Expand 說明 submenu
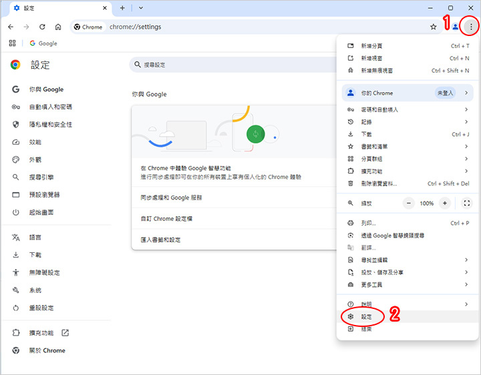 tap(408, 304)
